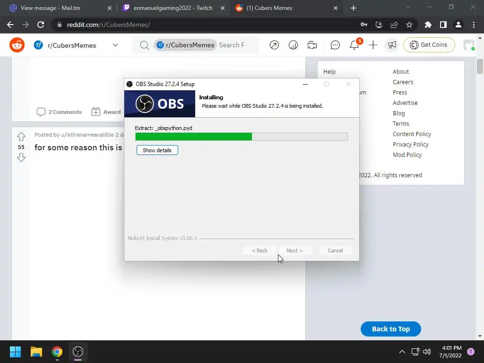This screenshot has height=363, width=484.
Task: Switch to the enmanuelgaiming2022 Twitch tab
Action: tap(173, 8)
